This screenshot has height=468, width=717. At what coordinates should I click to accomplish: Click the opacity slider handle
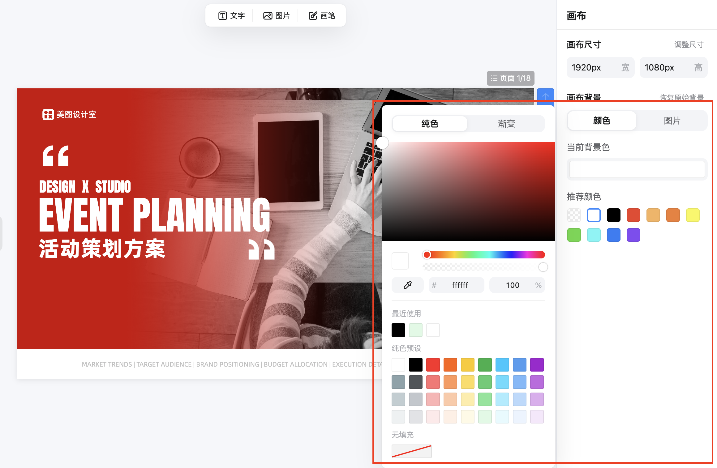pos(543,267)
